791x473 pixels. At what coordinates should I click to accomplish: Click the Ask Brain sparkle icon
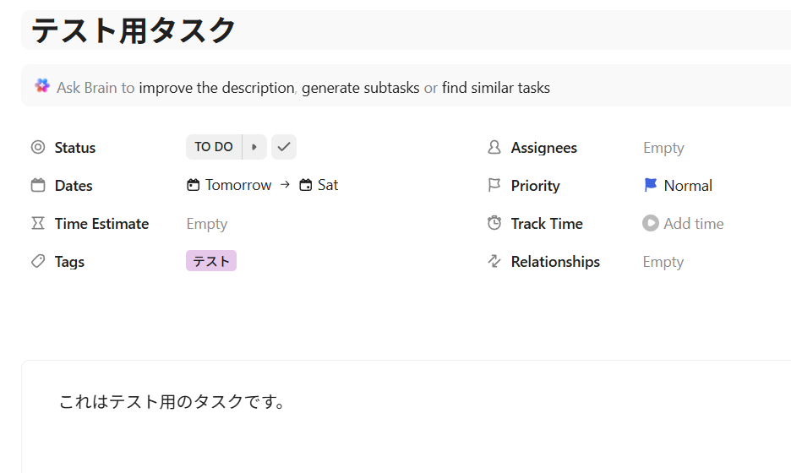pos(42,86)
